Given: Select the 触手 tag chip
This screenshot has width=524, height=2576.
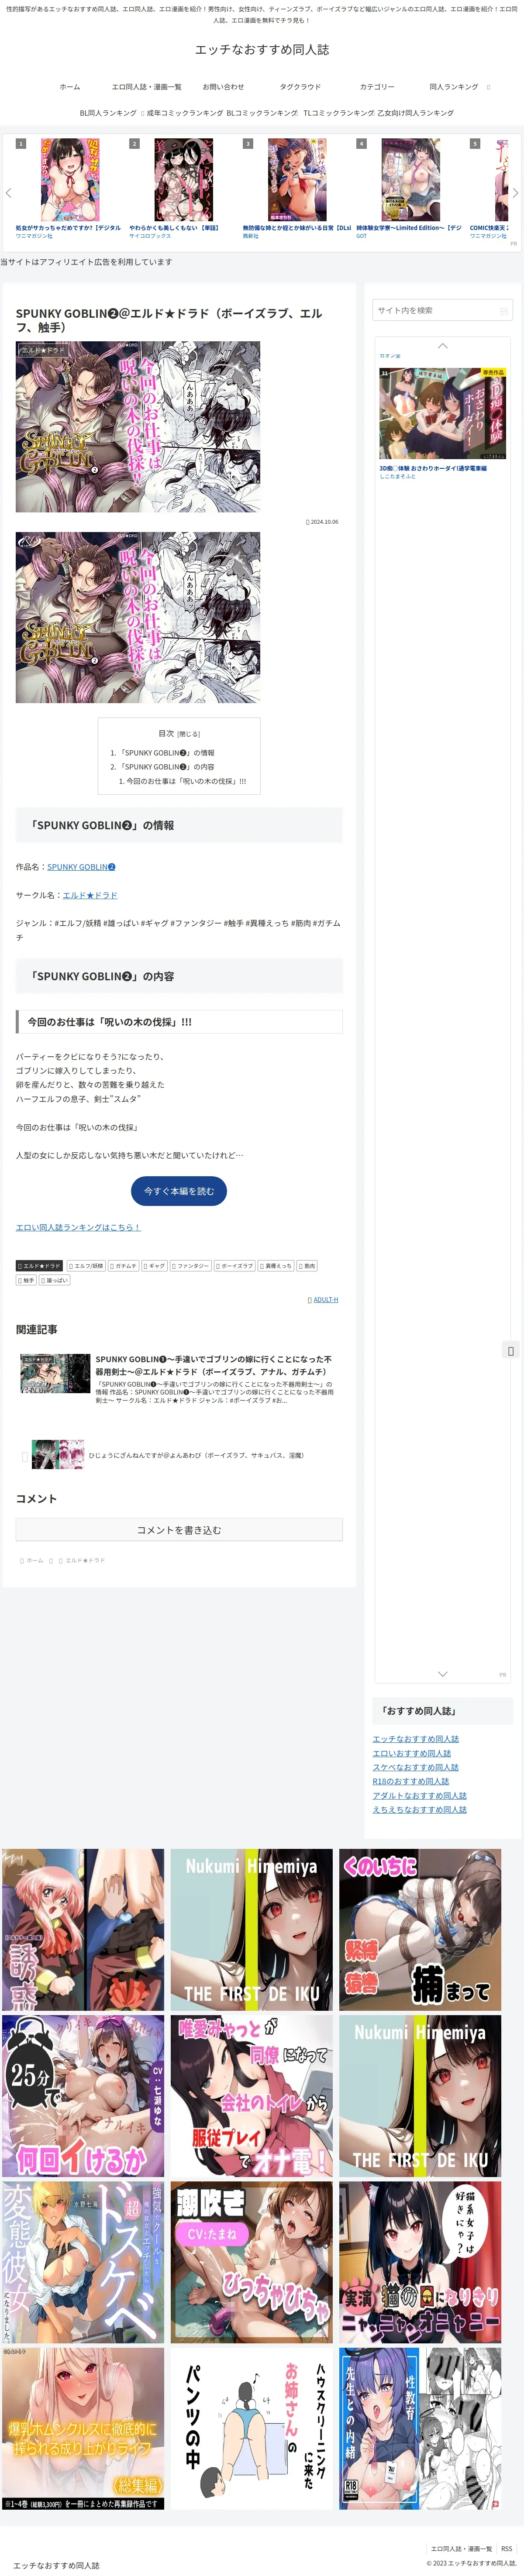Looking at the screenshot, I should coord(26,1280).
